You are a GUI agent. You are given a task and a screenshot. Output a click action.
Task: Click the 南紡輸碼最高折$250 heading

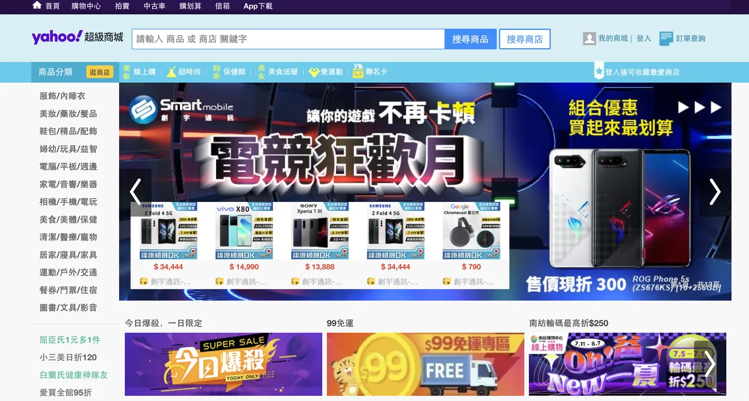point(569,323)
